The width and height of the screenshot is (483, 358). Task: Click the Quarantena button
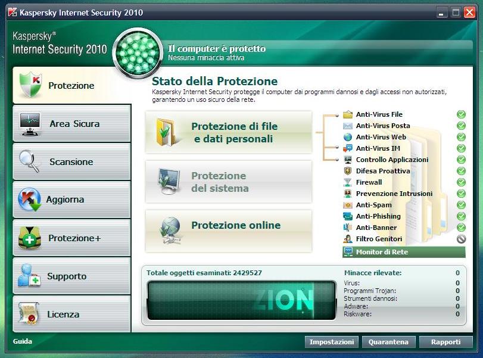(x=388, y=342)
